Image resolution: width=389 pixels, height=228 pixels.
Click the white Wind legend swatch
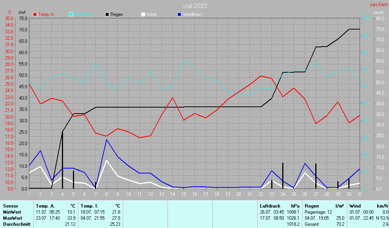143,14
